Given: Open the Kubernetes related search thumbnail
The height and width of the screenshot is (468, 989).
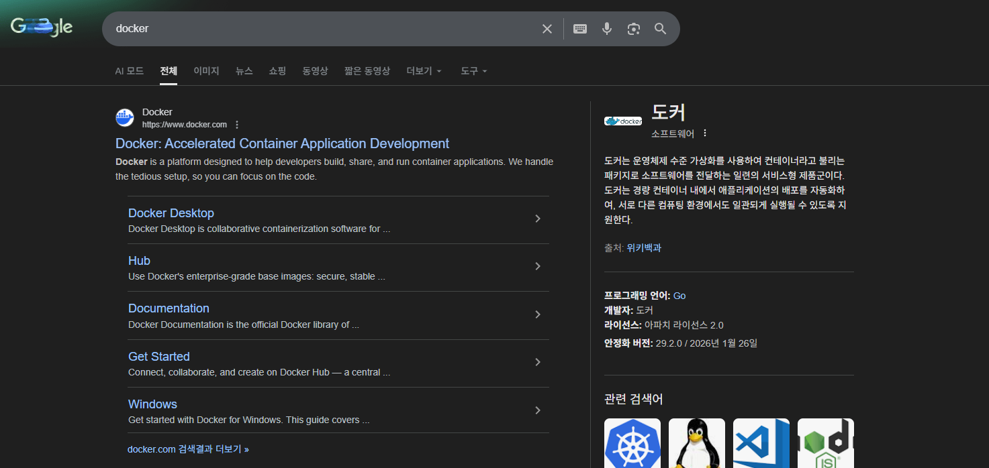Looking at the screenshot, I should click(632, 443).
